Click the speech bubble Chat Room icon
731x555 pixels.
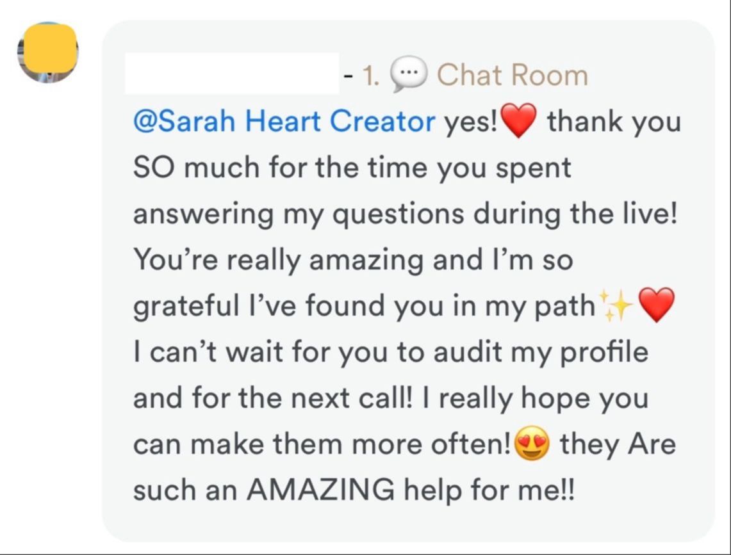(408, 74)
